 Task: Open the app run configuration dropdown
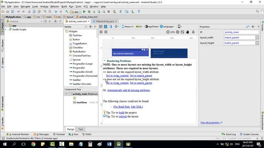click(x=76, y=12)
